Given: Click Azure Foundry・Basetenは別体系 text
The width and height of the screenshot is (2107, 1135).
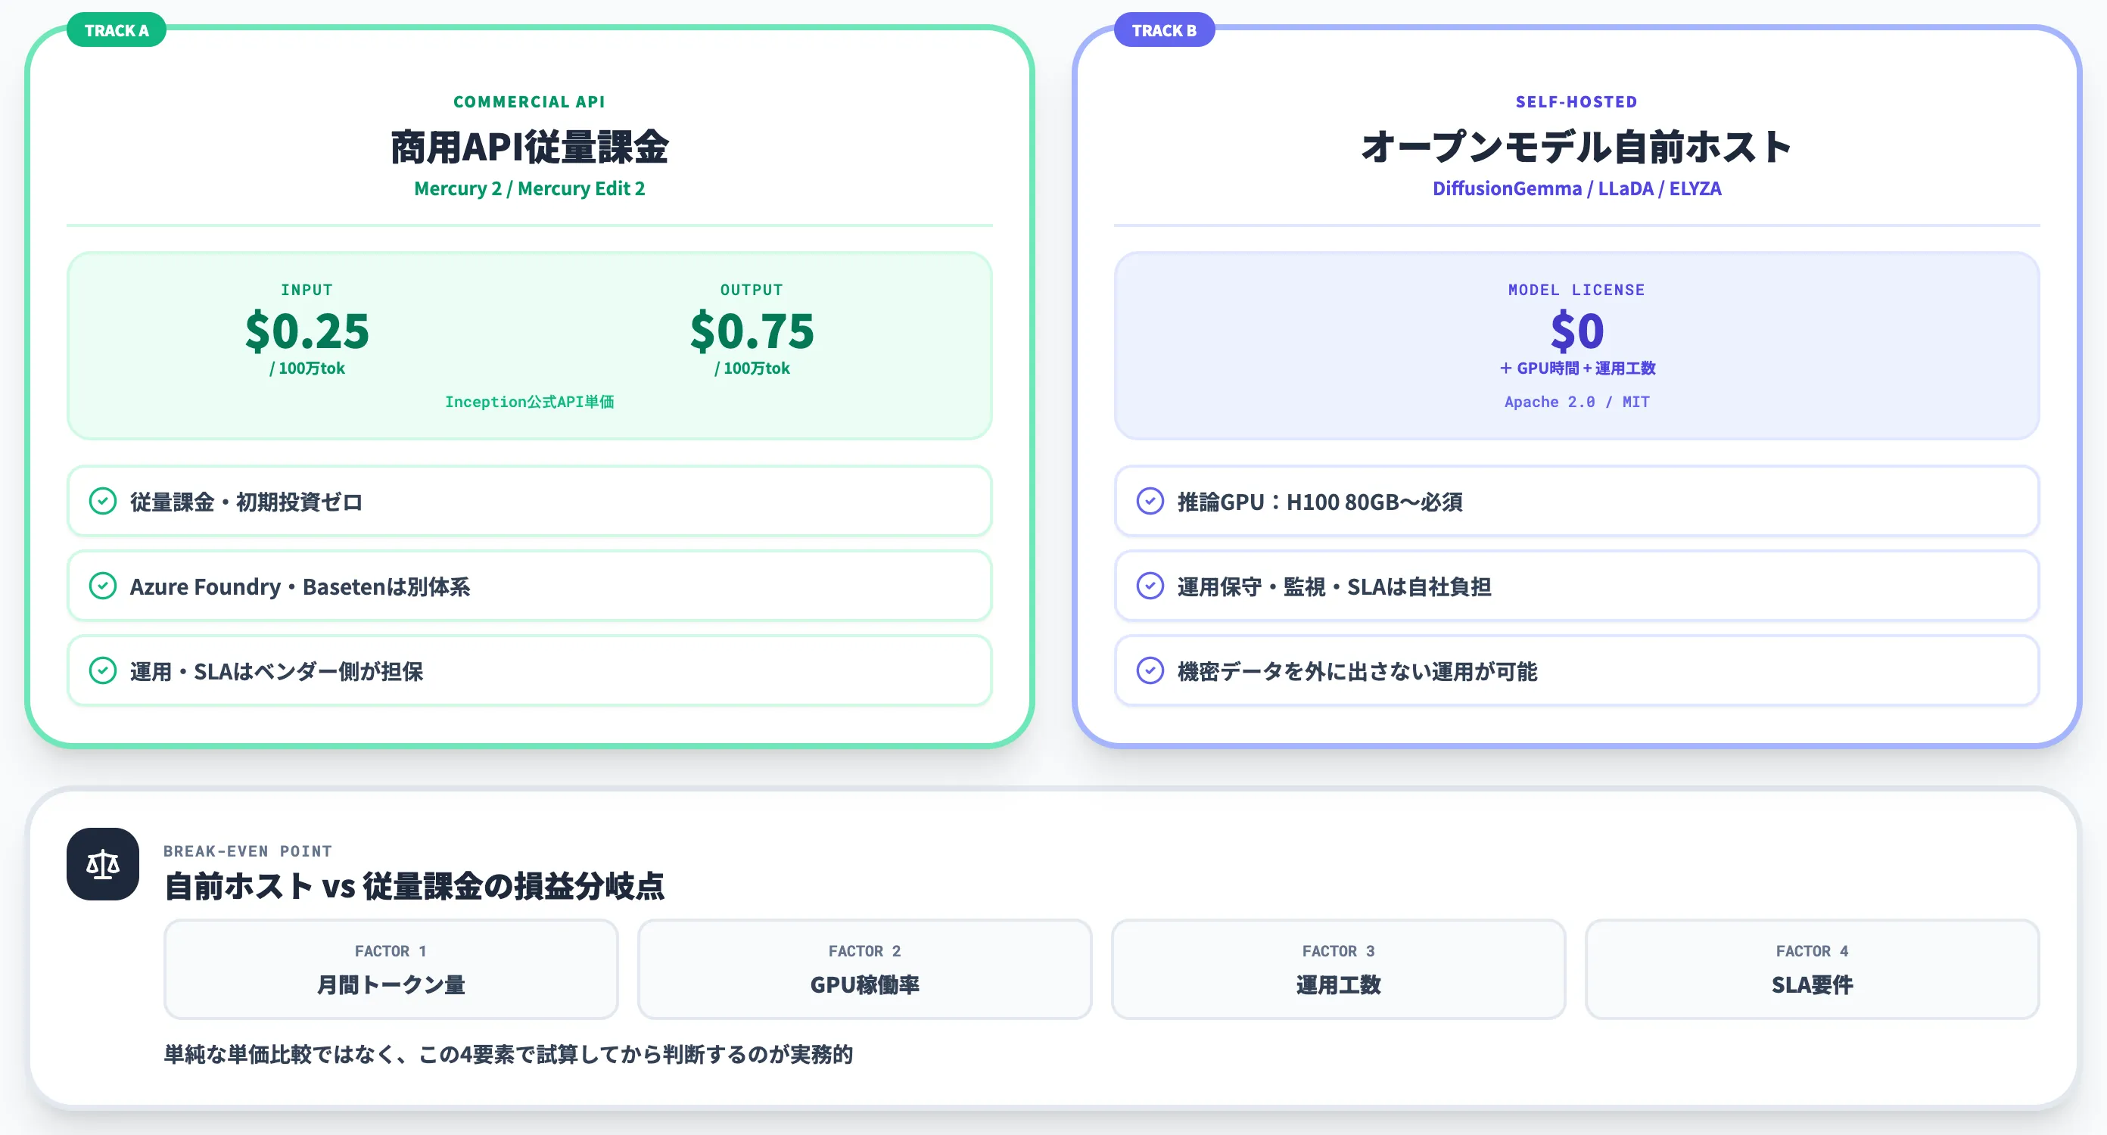Looking at the screenshot, I should coord(300,587).
